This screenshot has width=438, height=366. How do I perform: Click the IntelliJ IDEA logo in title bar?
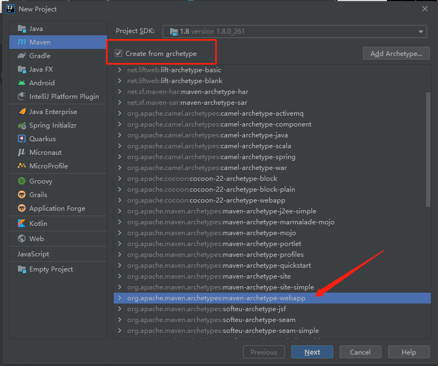[10, 9]
